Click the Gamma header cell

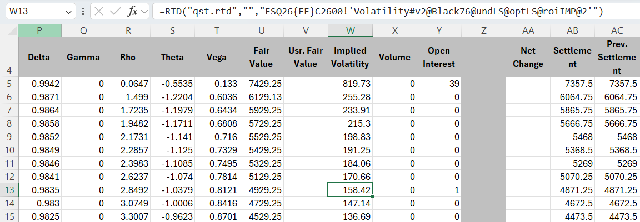[x=84, y=58]
